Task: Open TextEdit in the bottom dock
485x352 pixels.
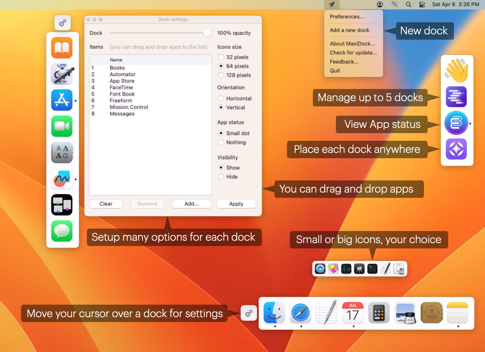Action: coord(327,313)
